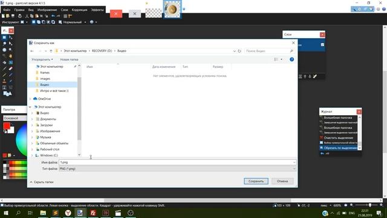Click the zoom slider in status bar
This screenshot has height=218, width=387.
coord(369,205)
